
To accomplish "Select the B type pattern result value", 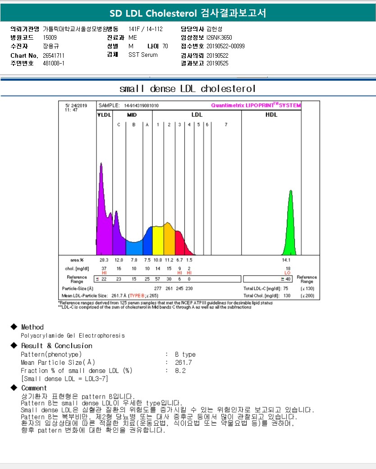I will (x=185, y=354).
